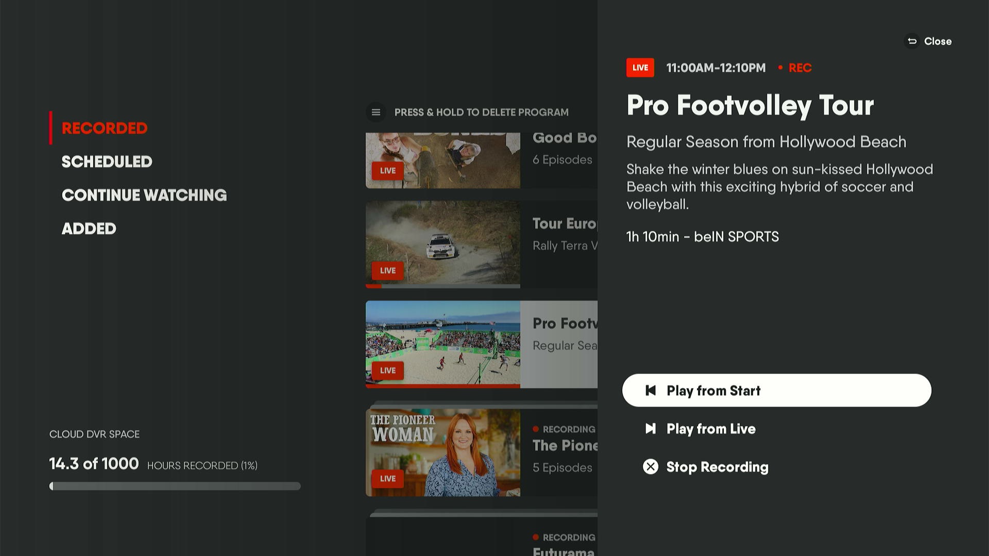This screenshot has height=556, width=989.
Task: Select the ADDED tab
Action: pyautogui.click(x=89, y=228)
